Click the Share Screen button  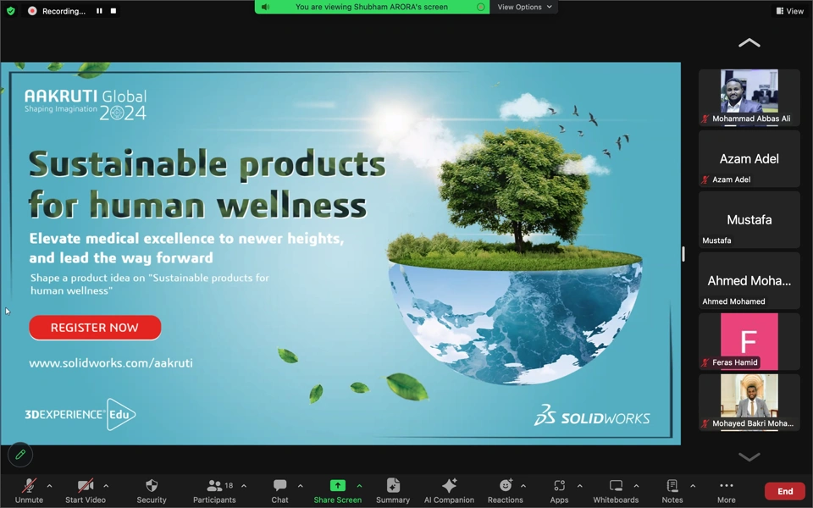338,490
